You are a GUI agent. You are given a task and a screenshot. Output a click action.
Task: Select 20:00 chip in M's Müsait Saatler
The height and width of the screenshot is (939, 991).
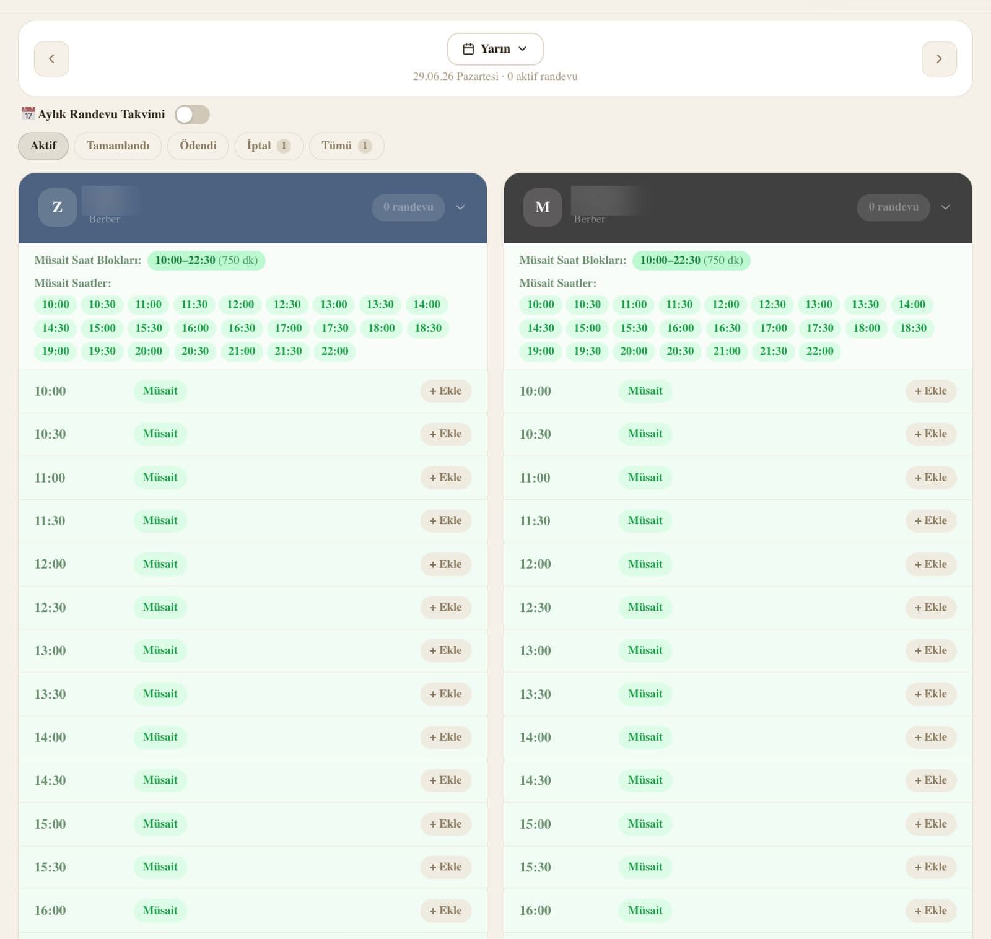point(634,351)
